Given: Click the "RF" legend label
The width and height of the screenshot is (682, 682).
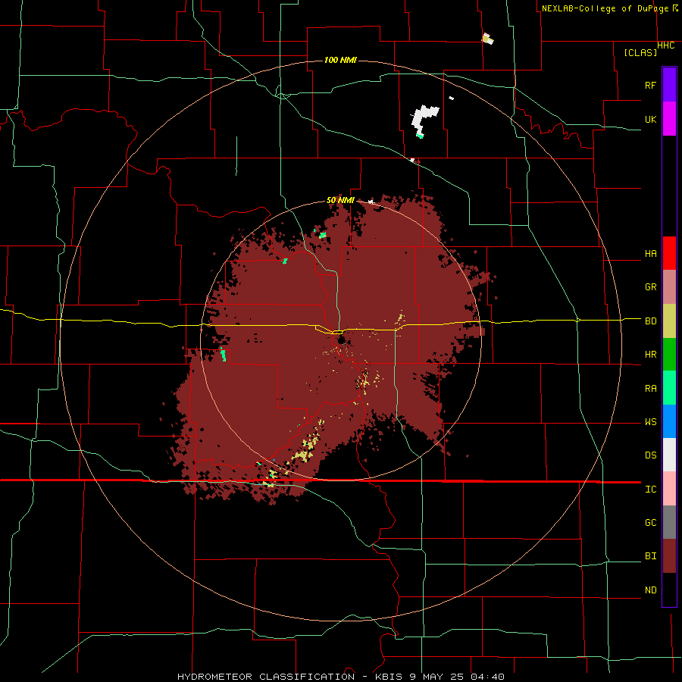Looking at the screenshot, I should coord(650,85).
